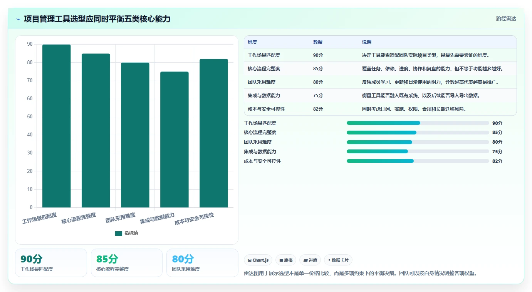Screen dimensions: 532x292
Task: Click the 集成与数据能力 x-axis label
Action: tap(157, 218)
